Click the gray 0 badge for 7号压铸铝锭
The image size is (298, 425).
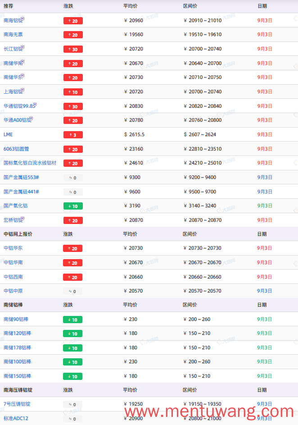73,404
